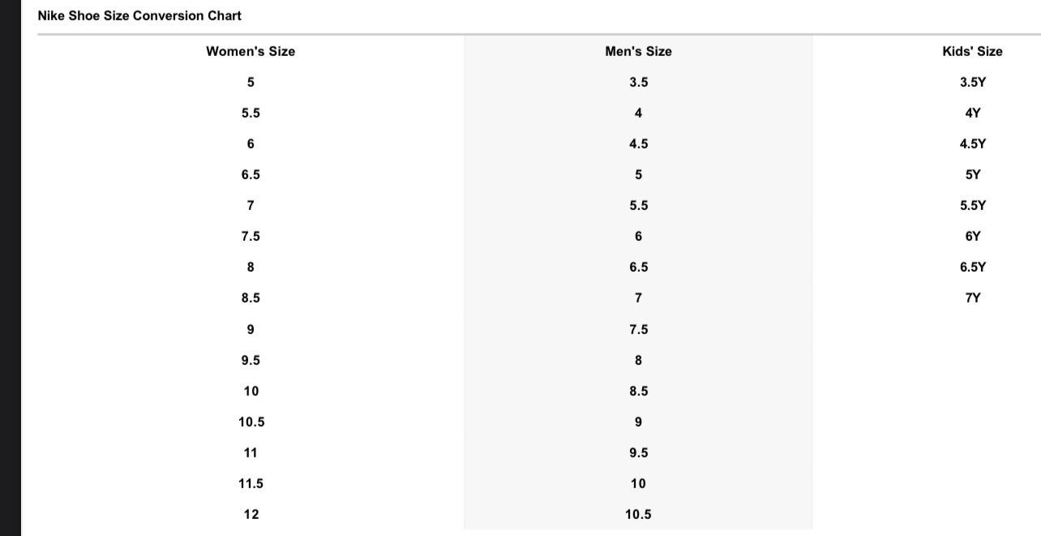This screenshot has width=1041, height=536.
Task: Click men's size 9 cell
Action: (x=638, y=422)
